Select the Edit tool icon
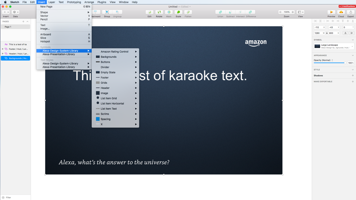This screenshot has width=356, height=200. point(149,12)
